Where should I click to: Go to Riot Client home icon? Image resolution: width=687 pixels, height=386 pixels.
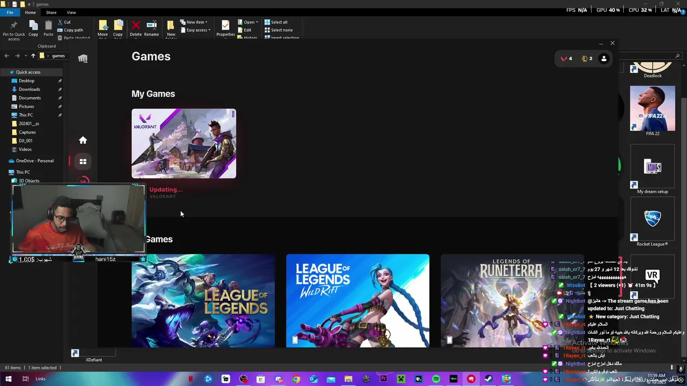[x=83, y=140]
